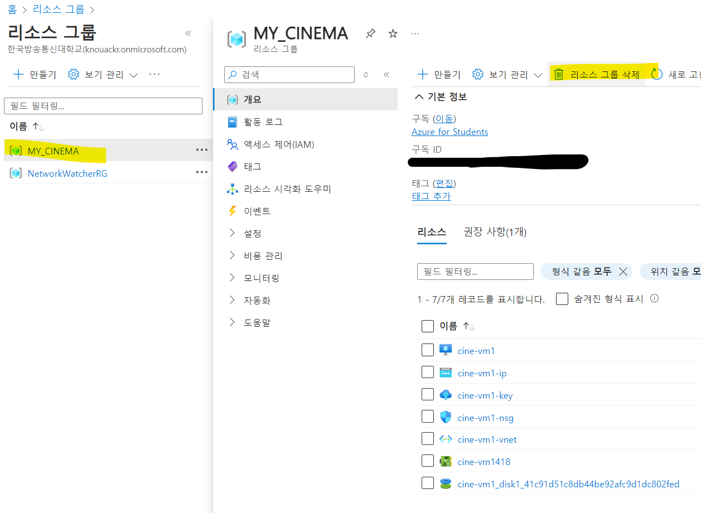Select the cine-vm1-nsg row checkbox
This screenshot has width=701, height=513.
[x=428, y=417]
